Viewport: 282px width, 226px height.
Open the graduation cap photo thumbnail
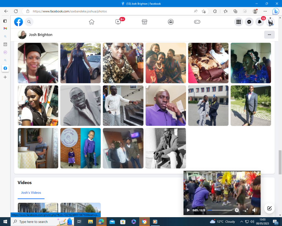pos(38,63)
